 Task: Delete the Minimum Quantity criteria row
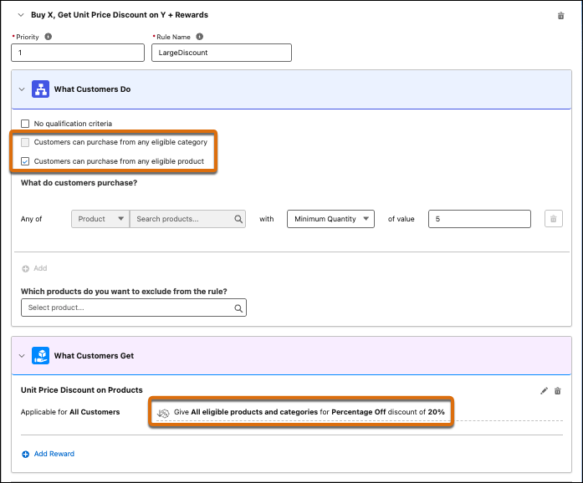coord(553,219)
